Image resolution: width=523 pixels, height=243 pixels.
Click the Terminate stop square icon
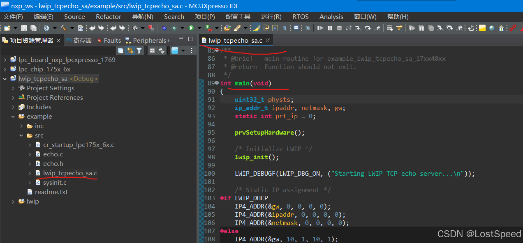[x=339, y=28]
